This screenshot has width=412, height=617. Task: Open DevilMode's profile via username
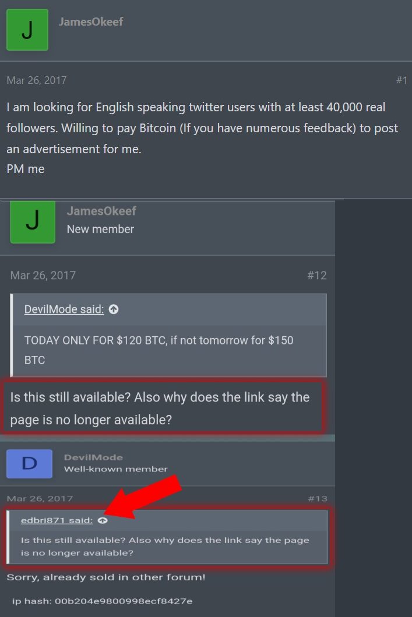93,457
